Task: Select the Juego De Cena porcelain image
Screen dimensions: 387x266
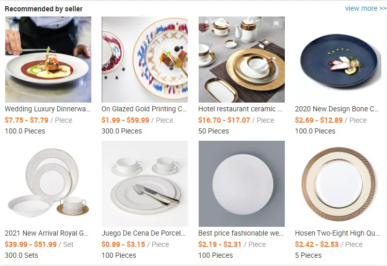Action: pos(144,184)
